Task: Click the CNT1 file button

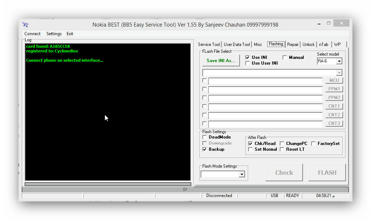Action: coord(334,106)
